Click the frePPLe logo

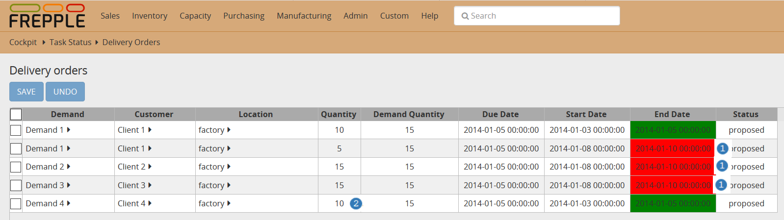(x=47, y=16)
